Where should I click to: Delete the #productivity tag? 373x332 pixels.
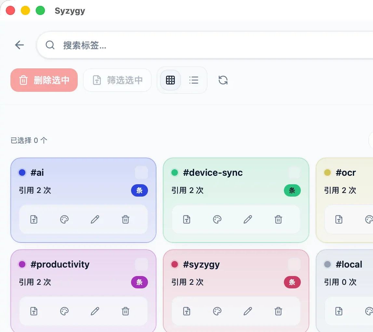click(126, 311)
